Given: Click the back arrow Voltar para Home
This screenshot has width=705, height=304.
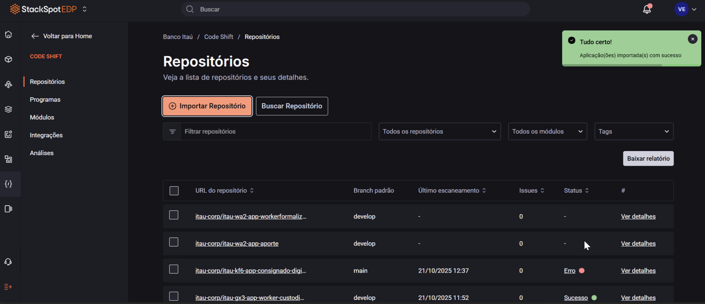Looking at the screenshot, I should [x=35, y=36].
